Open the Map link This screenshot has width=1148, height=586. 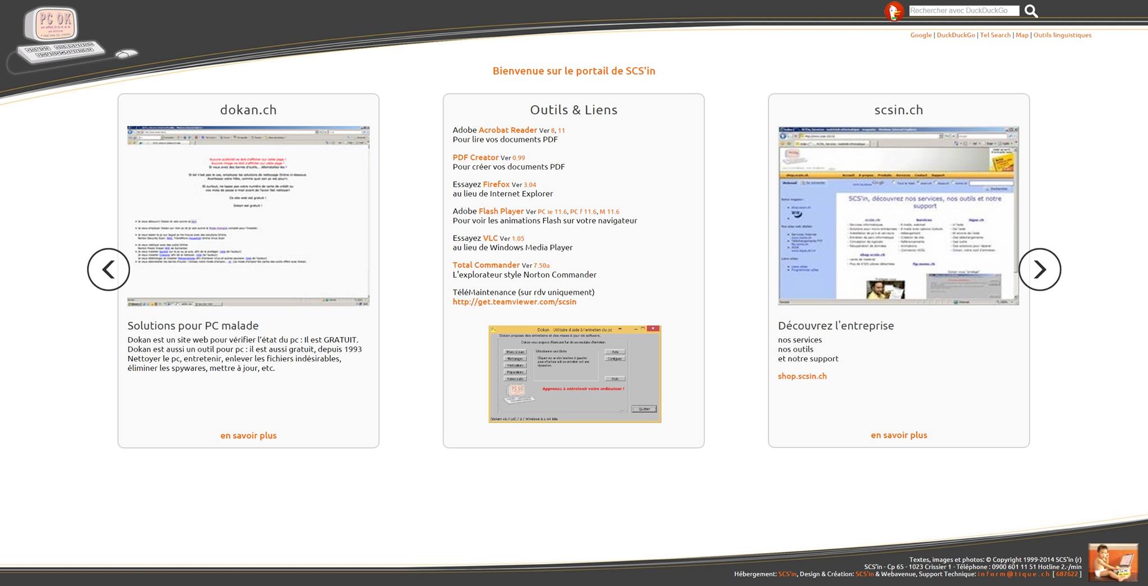click(1022, 35)
